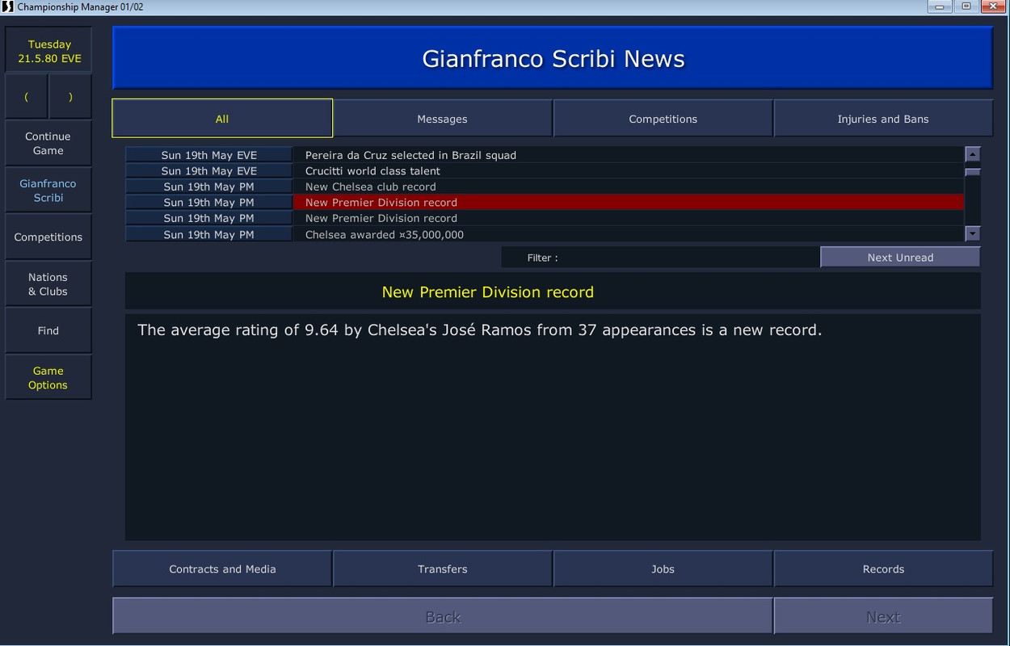This screenshot has width=1010, height=646.
Task: Open Nations & Clubs
Action: (x=48, y=284)
